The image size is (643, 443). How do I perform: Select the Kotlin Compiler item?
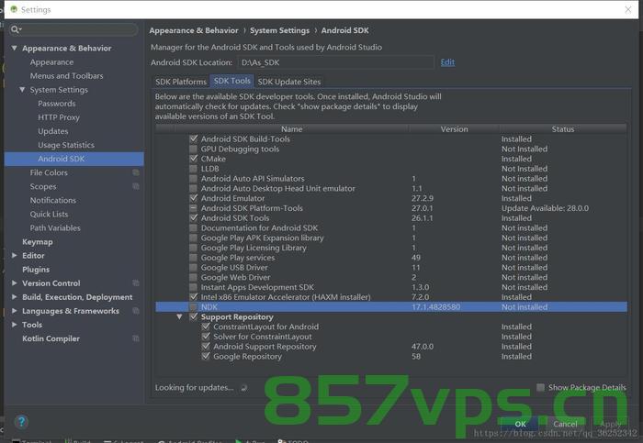[51, 338]
